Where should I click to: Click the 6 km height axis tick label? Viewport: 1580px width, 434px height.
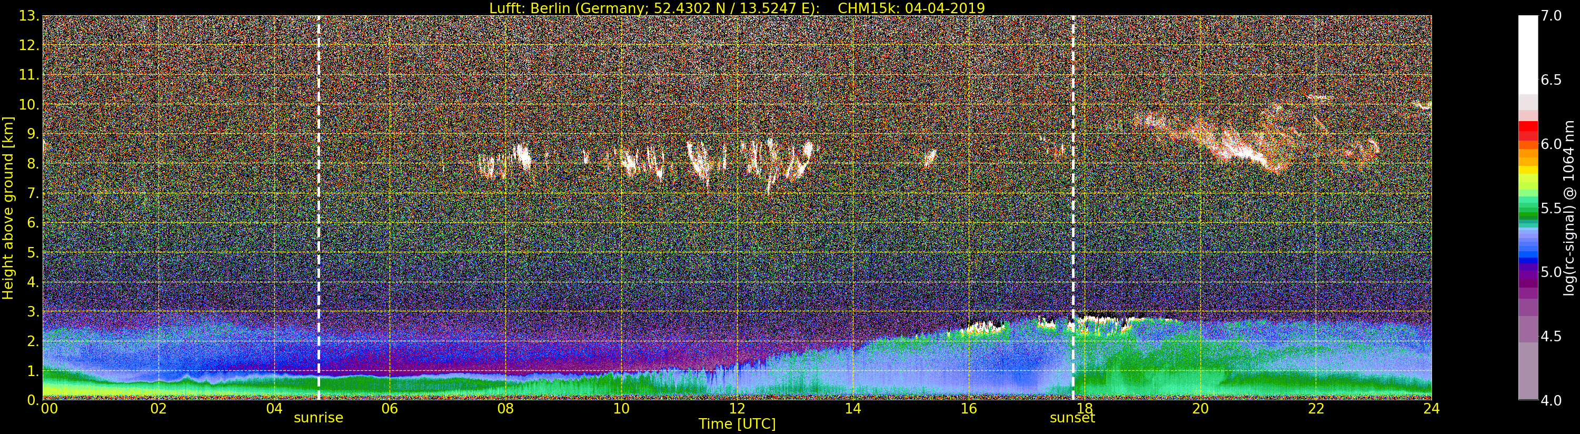(33, 223)
